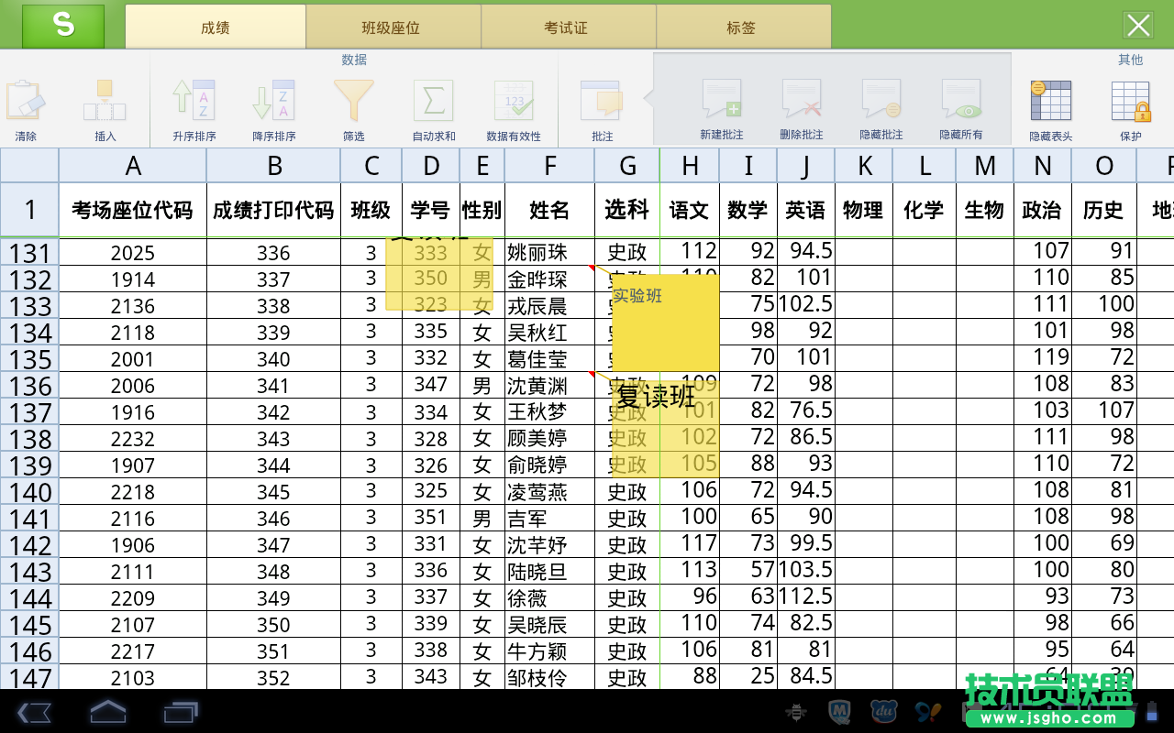The width and height of the screenshot is (1174, 733).
Task: Sort data descending with 降序排序
Action: click(x=272, y=107)
